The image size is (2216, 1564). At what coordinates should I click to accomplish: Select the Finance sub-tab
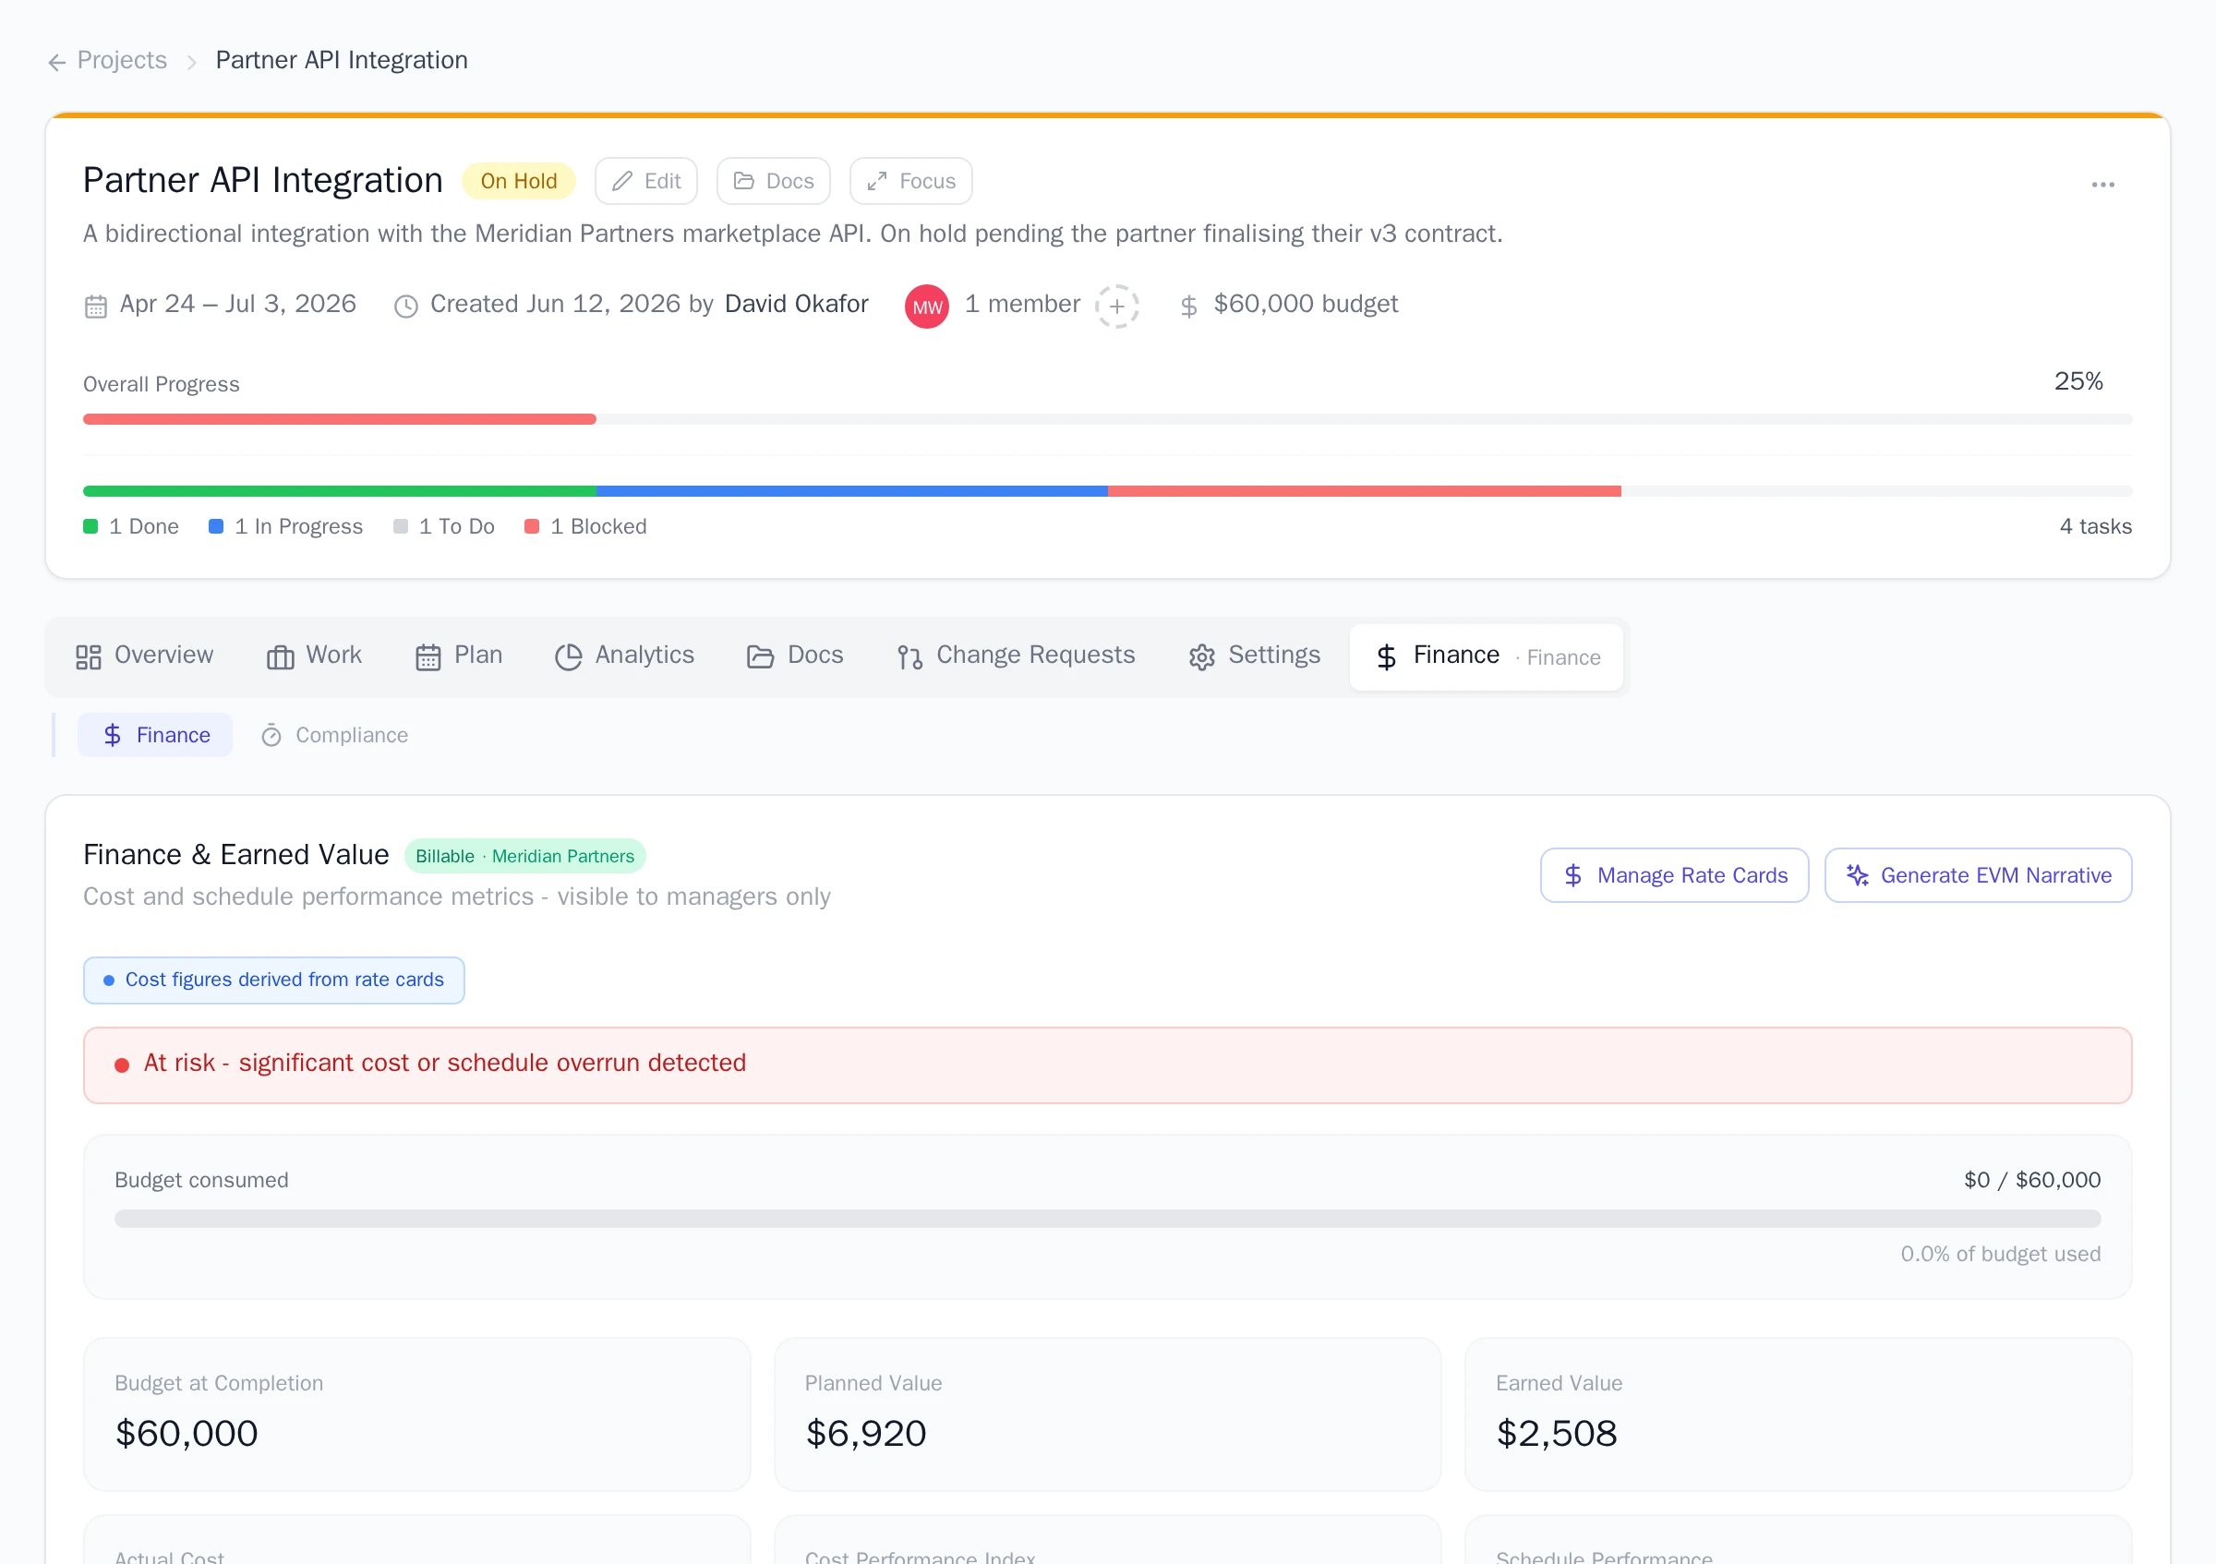(155, 735)
